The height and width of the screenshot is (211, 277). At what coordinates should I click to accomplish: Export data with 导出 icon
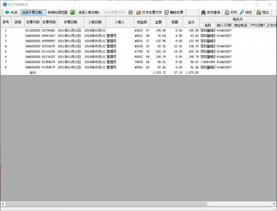[262, 12]
